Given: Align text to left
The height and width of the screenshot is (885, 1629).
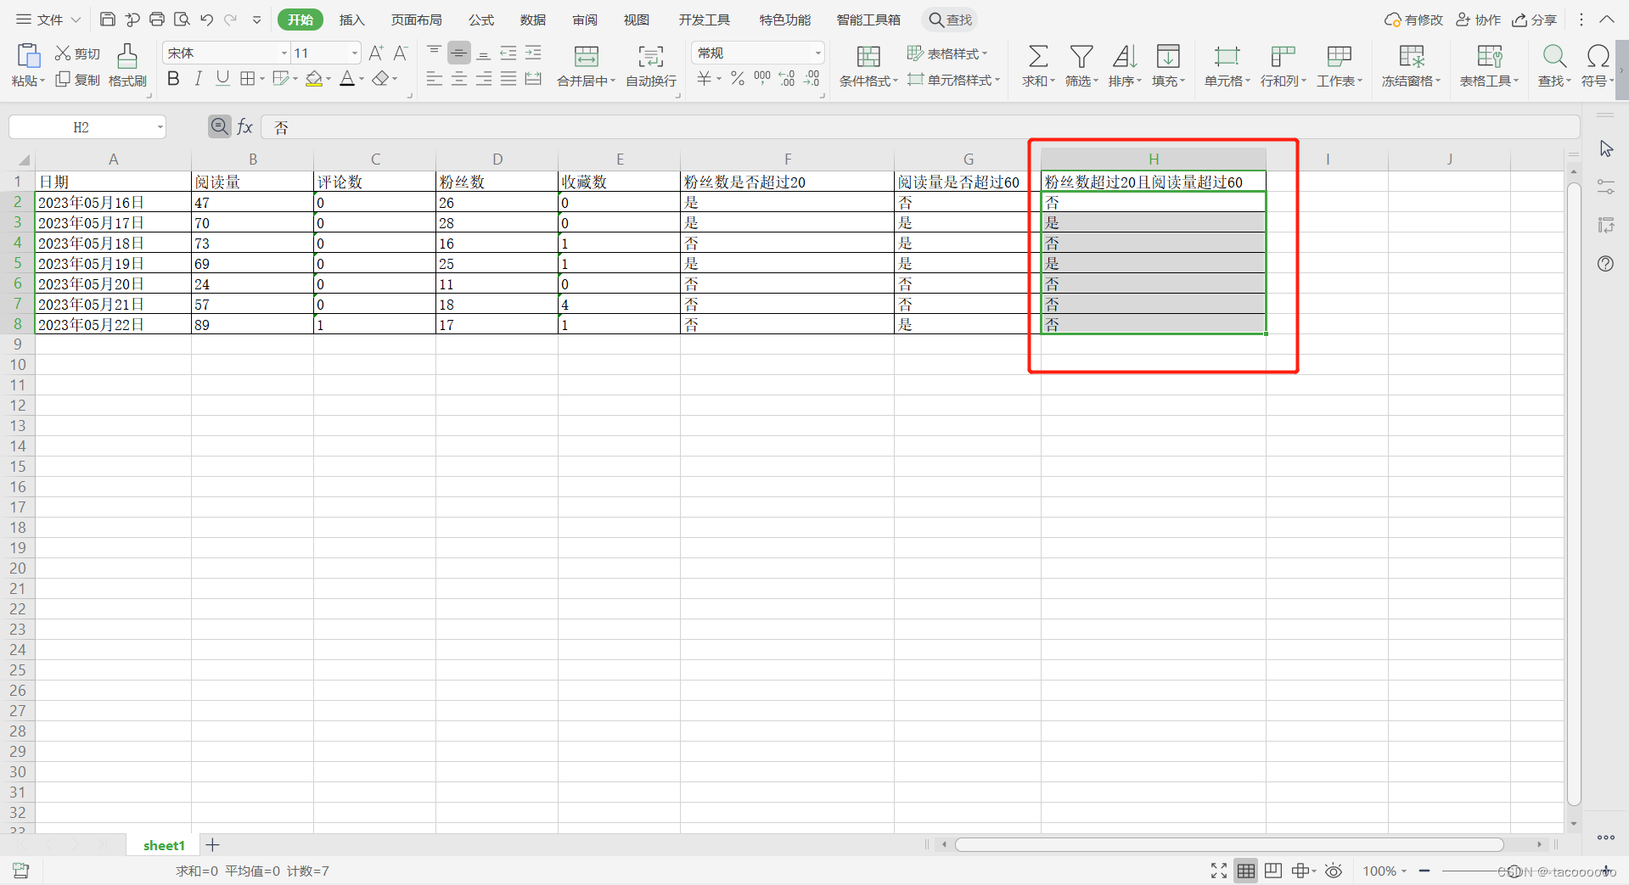Looking at the screenshot, I should point(434,79).
